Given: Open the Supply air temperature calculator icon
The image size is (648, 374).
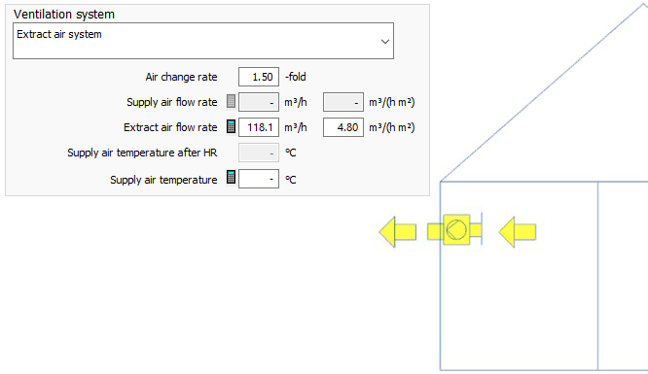Looking at the screenshot, I should click(x=231, y=177).
